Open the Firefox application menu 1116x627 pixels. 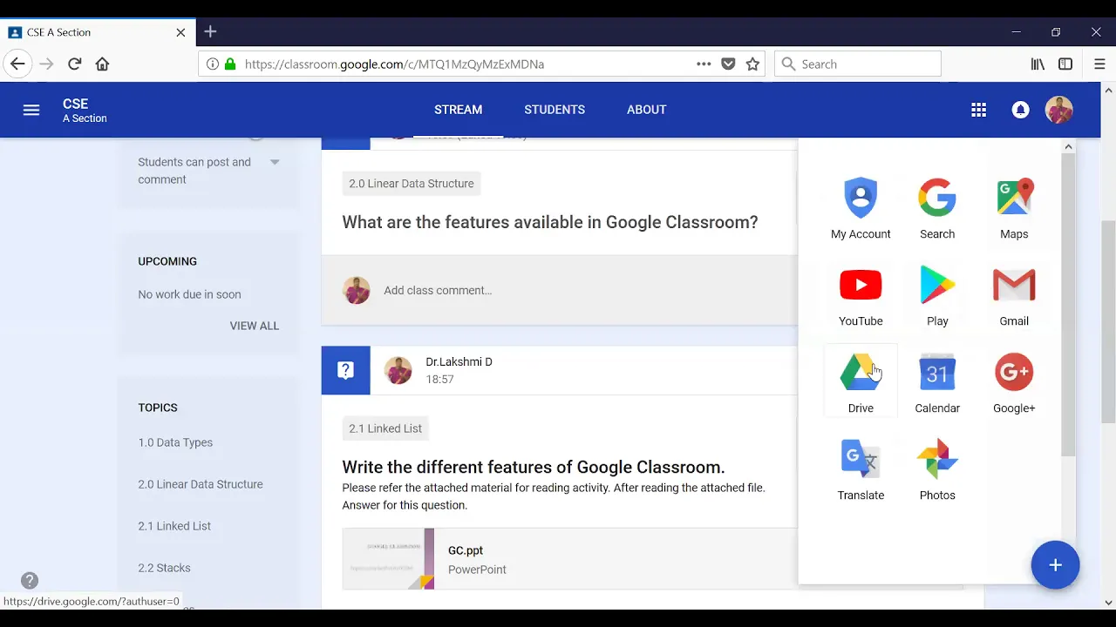1099,64
